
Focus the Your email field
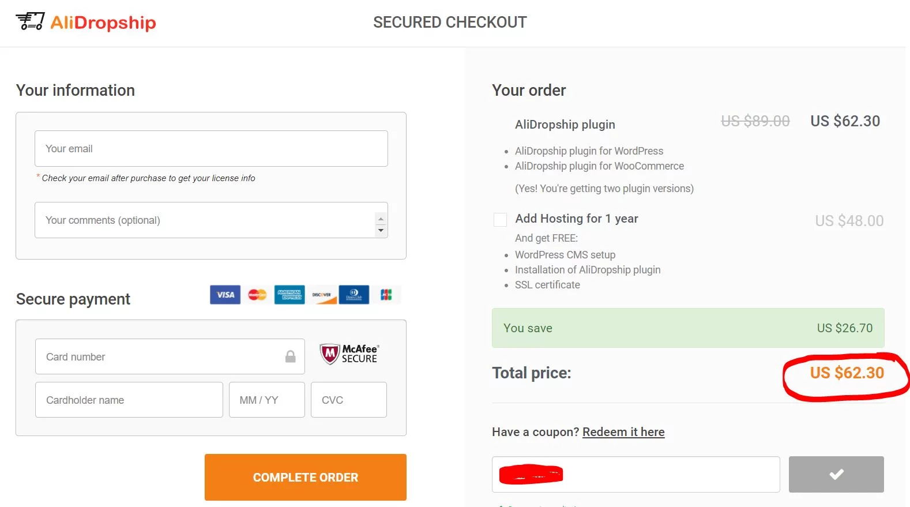(x=211, y=149)
